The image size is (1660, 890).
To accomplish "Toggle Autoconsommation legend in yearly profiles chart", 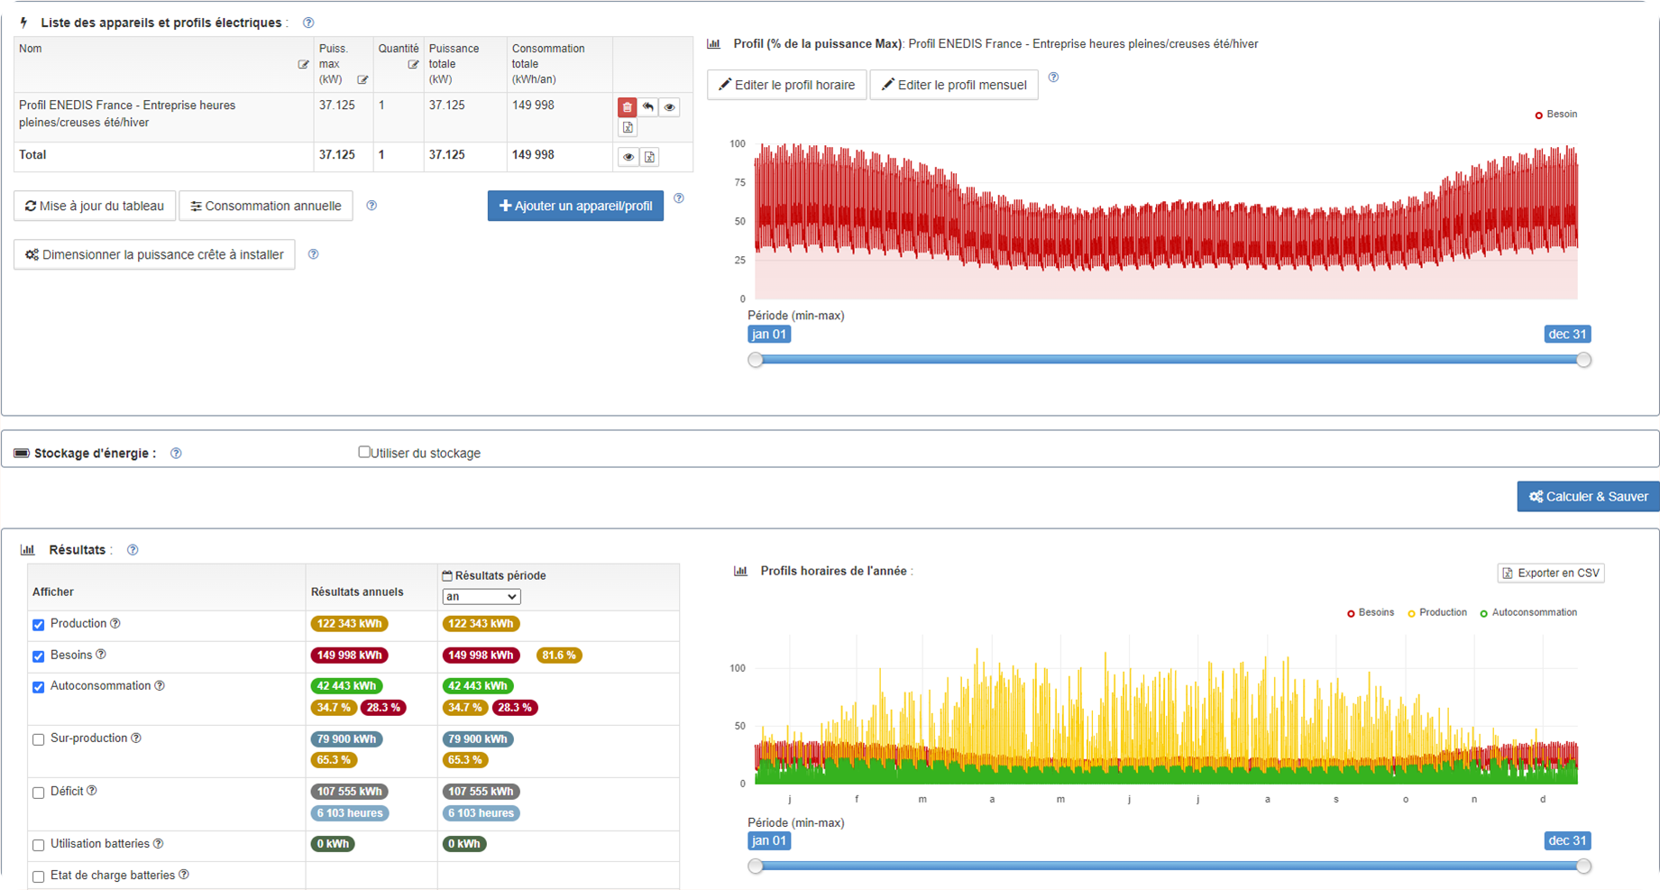I will point(1528,613).
